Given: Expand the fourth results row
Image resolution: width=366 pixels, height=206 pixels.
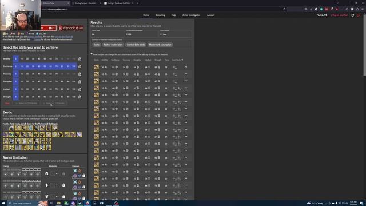Looking at the screenshot, I should pos(186,88).
